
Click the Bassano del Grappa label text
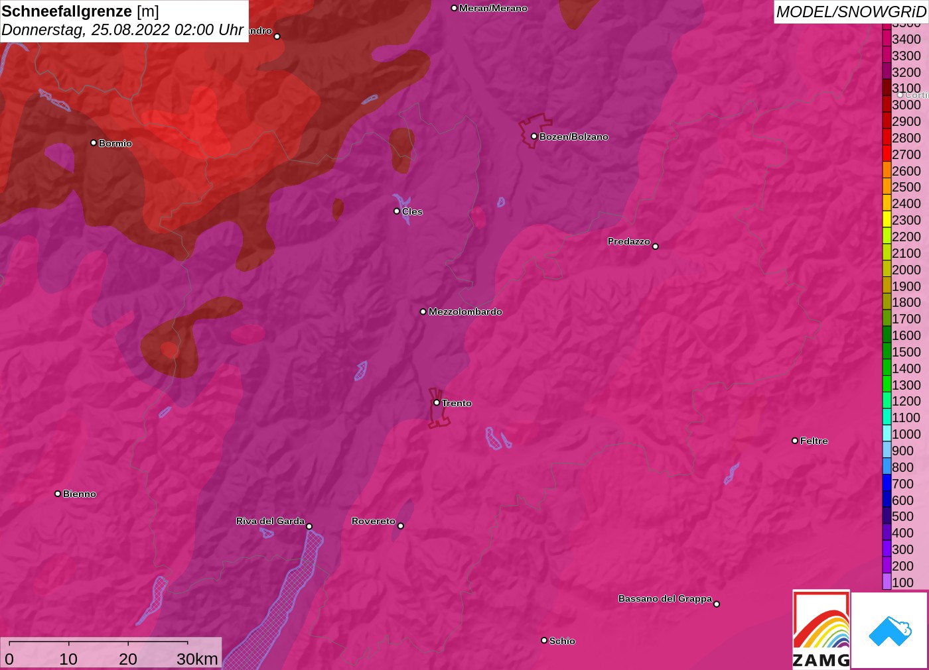coord(665,598)
